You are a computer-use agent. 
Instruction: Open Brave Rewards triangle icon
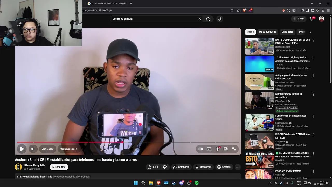pyautogui.click(x=250, y=10)
